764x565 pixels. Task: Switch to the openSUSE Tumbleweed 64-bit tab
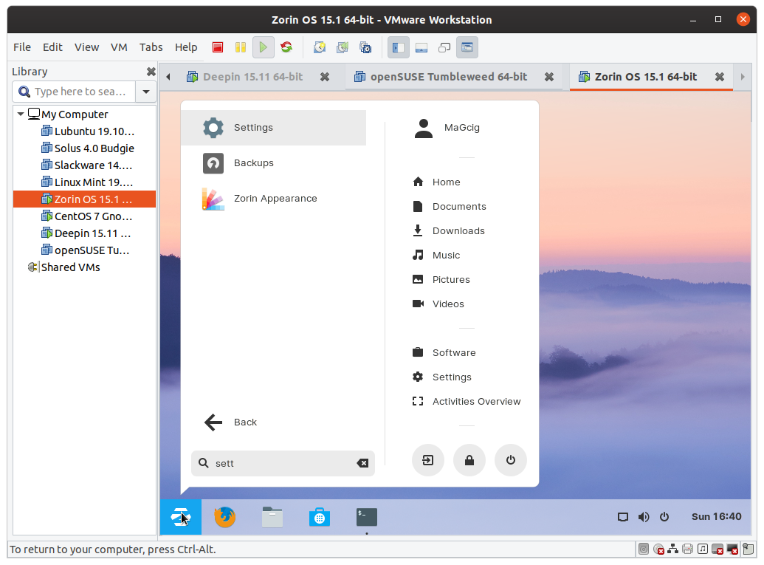tap(449, 77)
